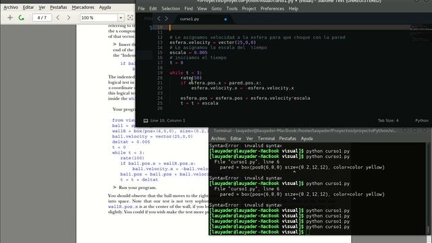Open Project menu in Sublime Text
The height and width of the screenshot is (243, 432).
point(249,9)
